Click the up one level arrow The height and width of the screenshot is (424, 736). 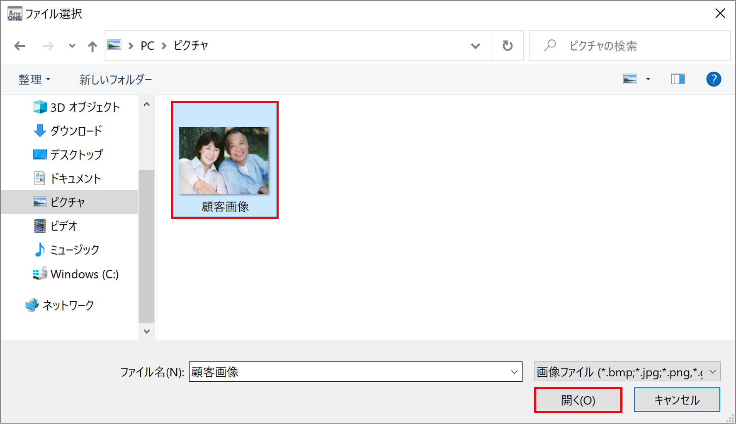tap(92, 46)
